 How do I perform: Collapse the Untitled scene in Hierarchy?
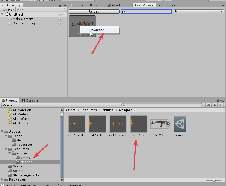tap(2, 14)
